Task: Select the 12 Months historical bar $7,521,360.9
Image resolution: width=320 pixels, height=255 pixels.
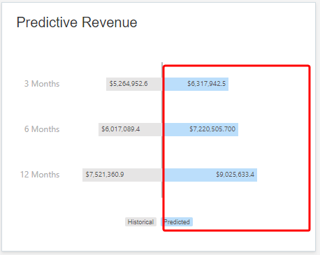Action: tap(122, 175)
